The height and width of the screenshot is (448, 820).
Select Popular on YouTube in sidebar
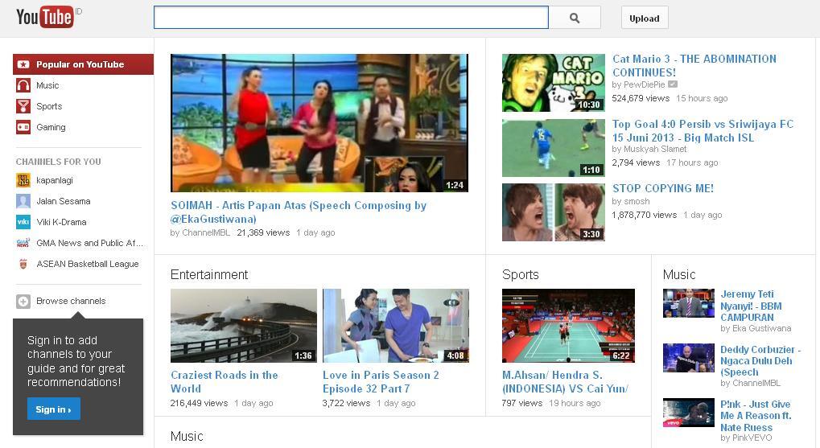[83, 64]
